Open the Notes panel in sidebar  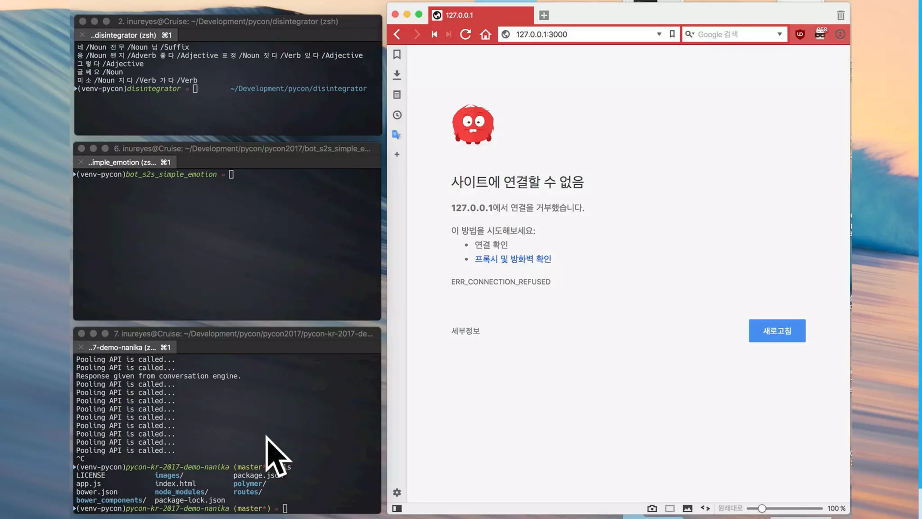pos(397,95)
